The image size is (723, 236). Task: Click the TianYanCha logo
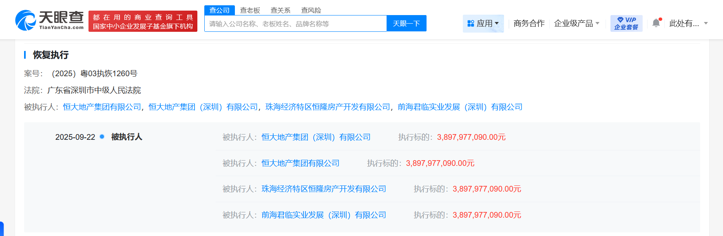(49, 20)
